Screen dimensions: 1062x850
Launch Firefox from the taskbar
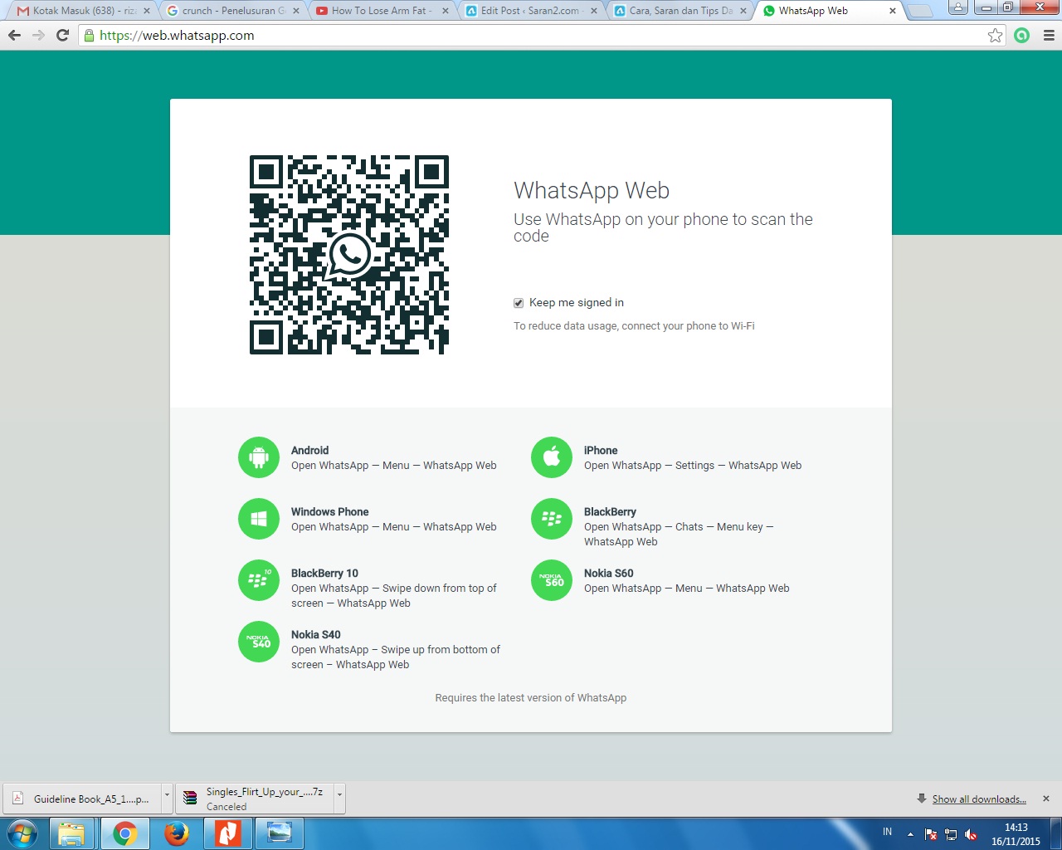coord(176,833)
